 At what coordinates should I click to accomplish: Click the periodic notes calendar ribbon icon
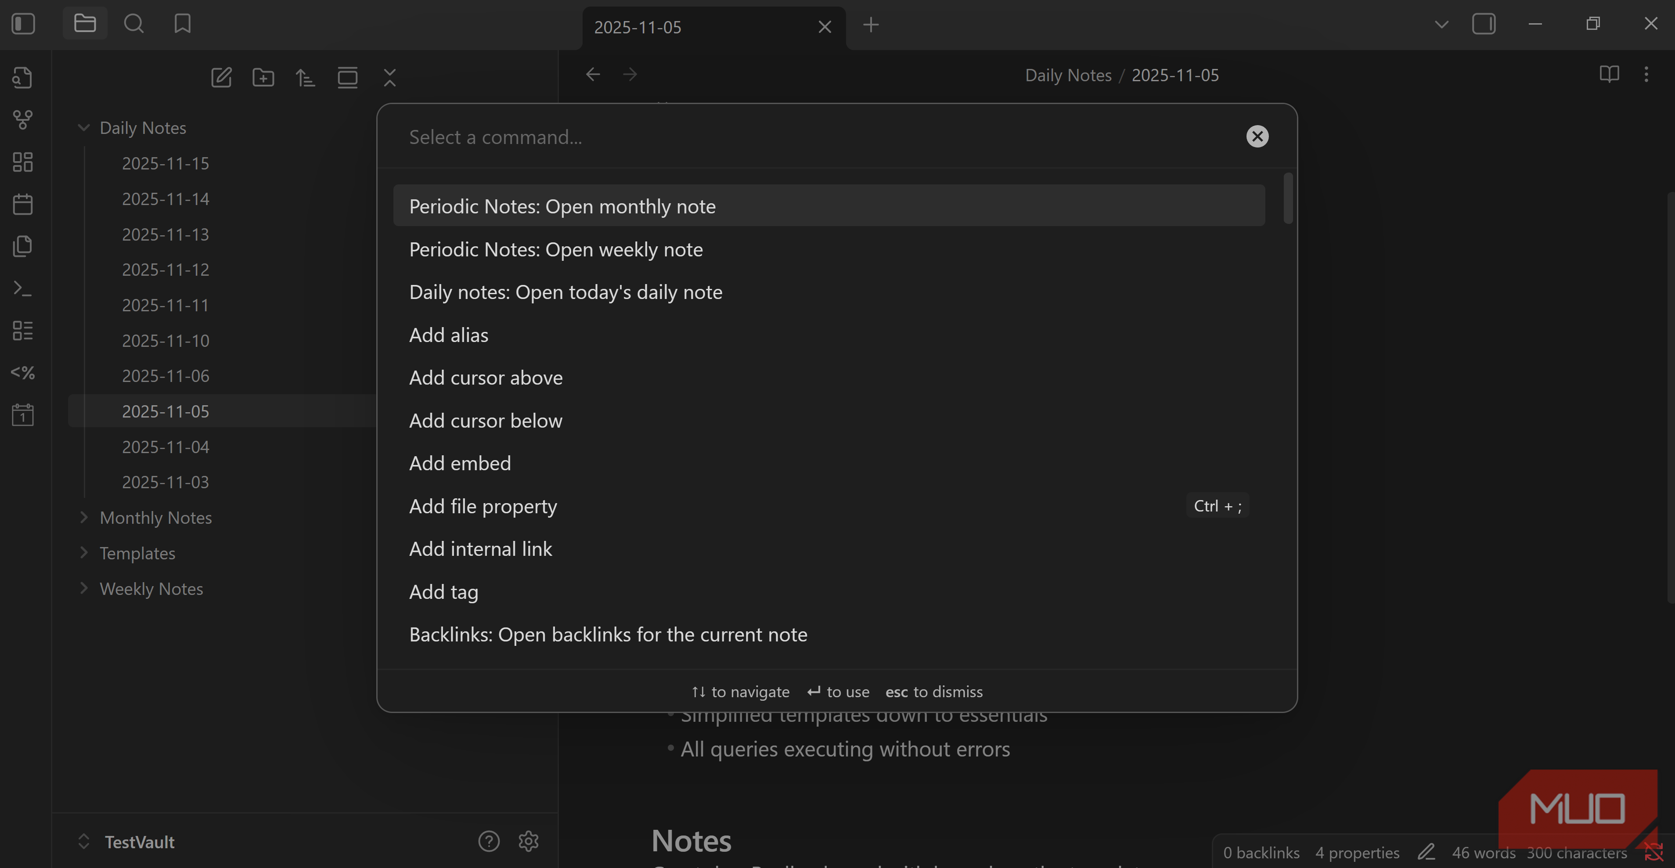coord(23,415)
